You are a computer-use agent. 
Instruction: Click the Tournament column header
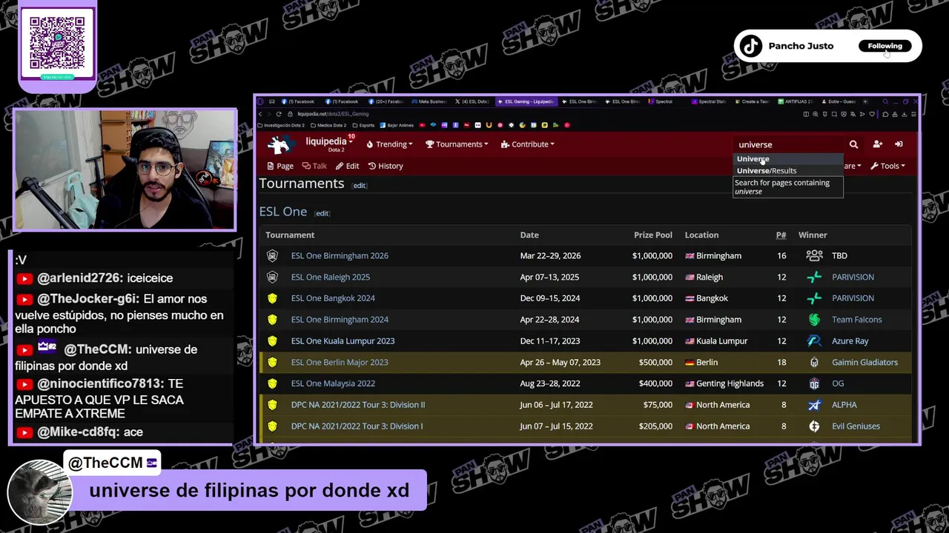point(290,235)
